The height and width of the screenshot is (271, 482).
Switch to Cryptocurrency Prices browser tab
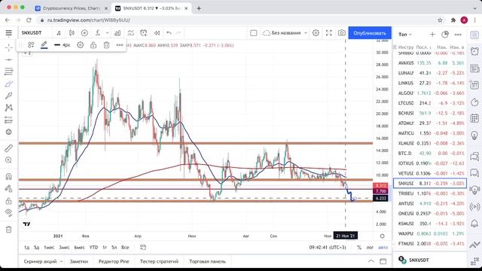72,8
